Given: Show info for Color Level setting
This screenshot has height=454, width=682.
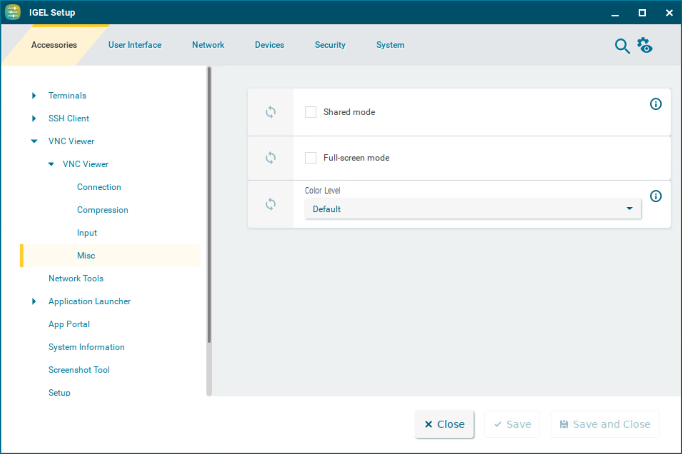Looking at the screenshot, I should coord(655,196).
